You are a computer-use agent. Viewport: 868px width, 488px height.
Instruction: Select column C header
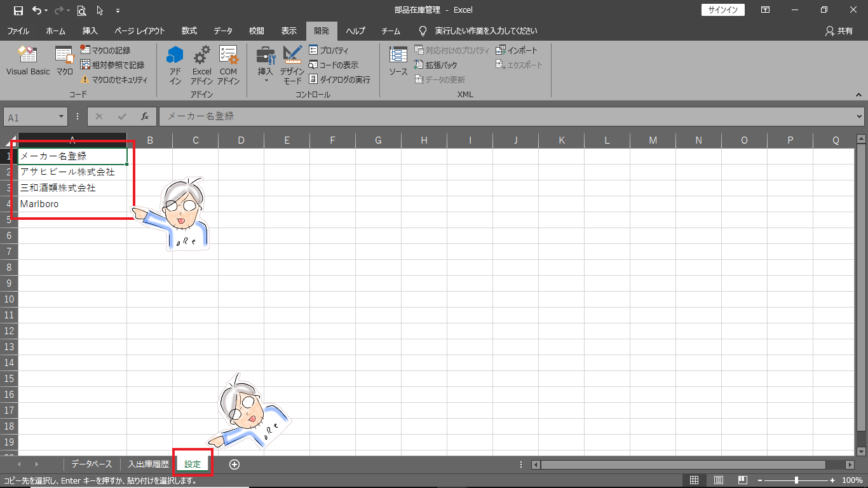pos(196,140)
